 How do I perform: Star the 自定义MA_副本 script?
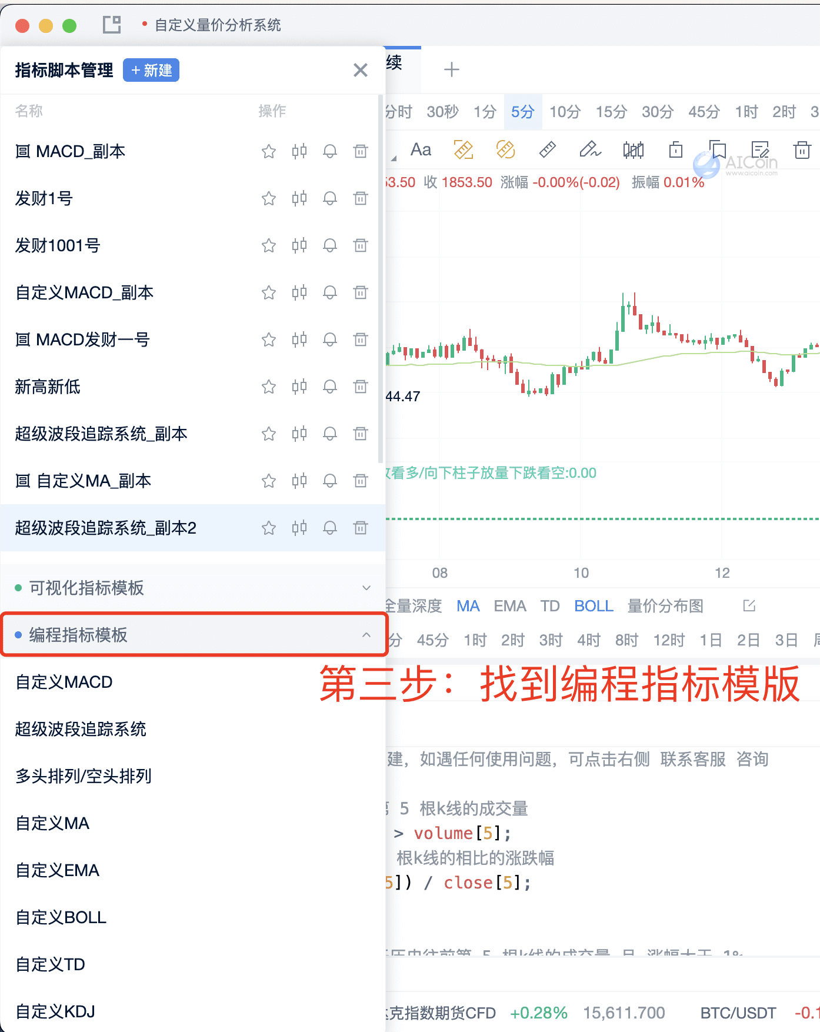point(269,481)
